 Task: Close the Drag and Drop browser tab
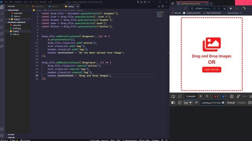pos(206,4)
